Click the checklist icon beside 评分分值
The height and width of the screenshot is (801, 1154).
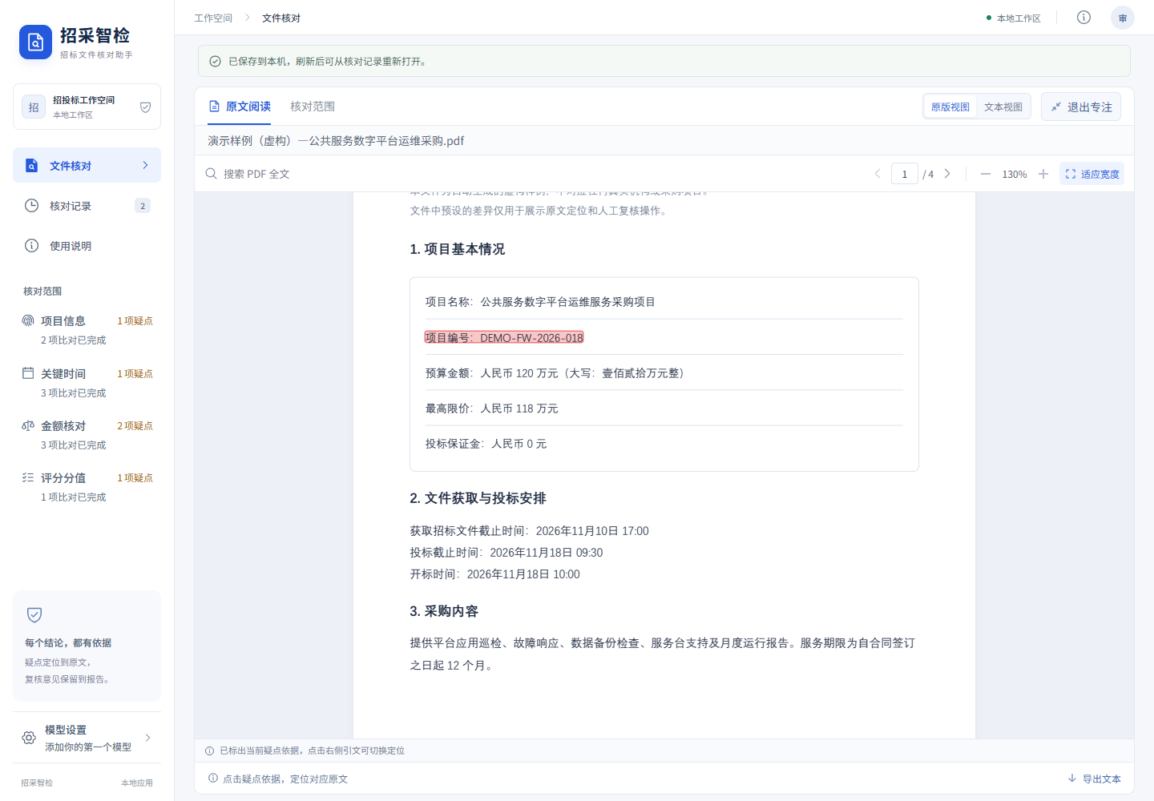[x=28, y=477]
